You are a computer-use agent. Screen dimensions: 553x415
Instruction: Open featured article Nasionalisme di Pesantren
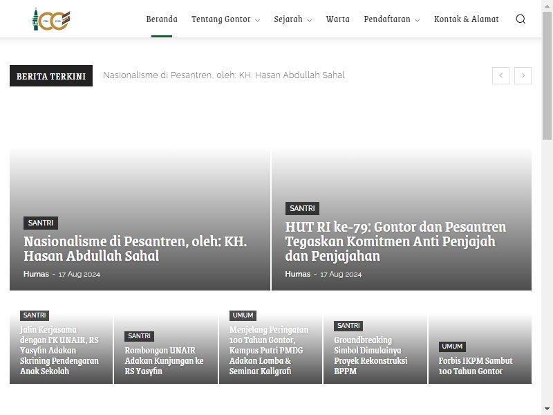pyautogui.click(x=135, y=249)
